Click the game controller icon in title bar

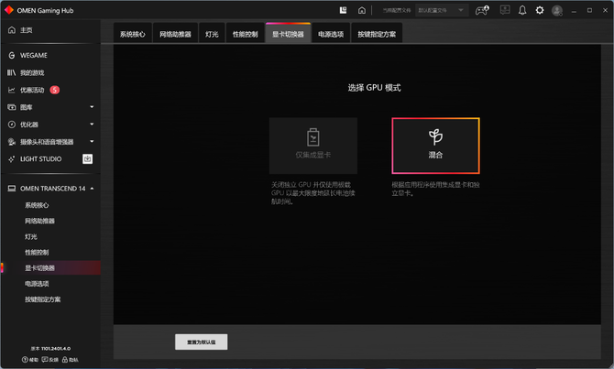(482, 10)
